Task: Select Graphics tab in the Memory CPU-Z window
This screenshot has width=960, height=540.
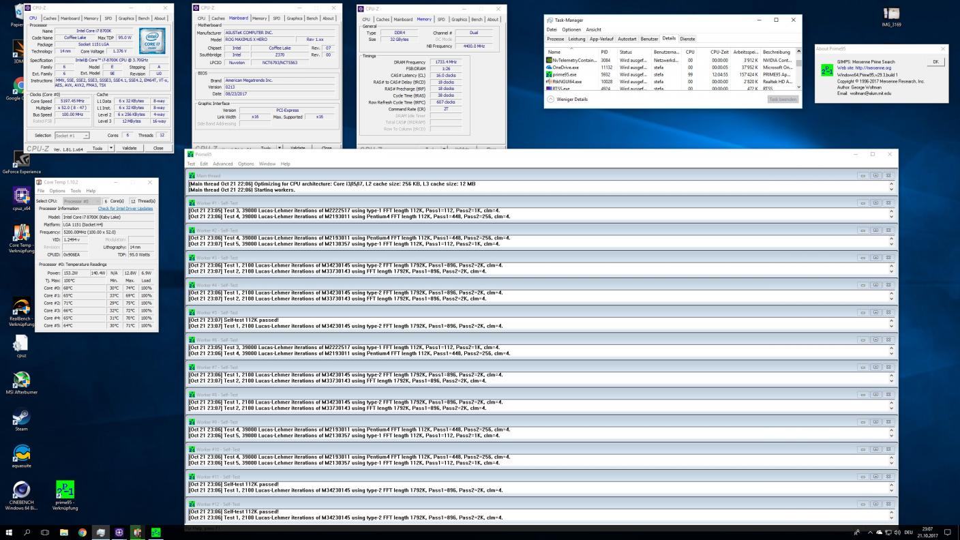Action: click(460, 19)
